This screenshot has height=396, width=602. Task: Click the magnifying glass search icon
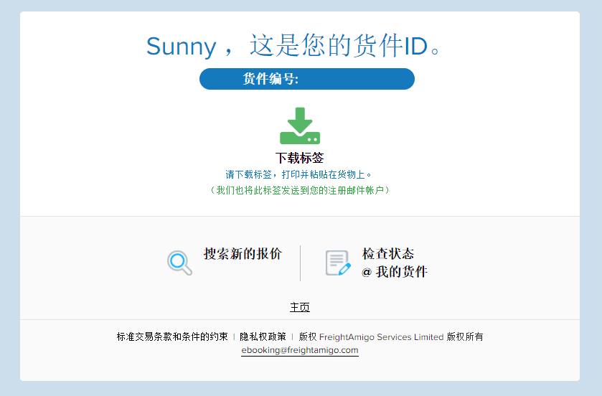(179, 263)
